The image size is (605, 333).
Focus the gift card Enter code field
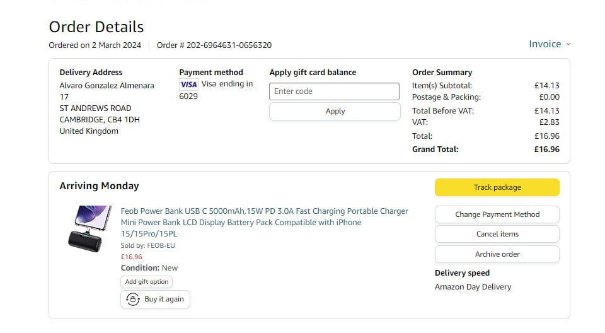[x=334, y=91]
